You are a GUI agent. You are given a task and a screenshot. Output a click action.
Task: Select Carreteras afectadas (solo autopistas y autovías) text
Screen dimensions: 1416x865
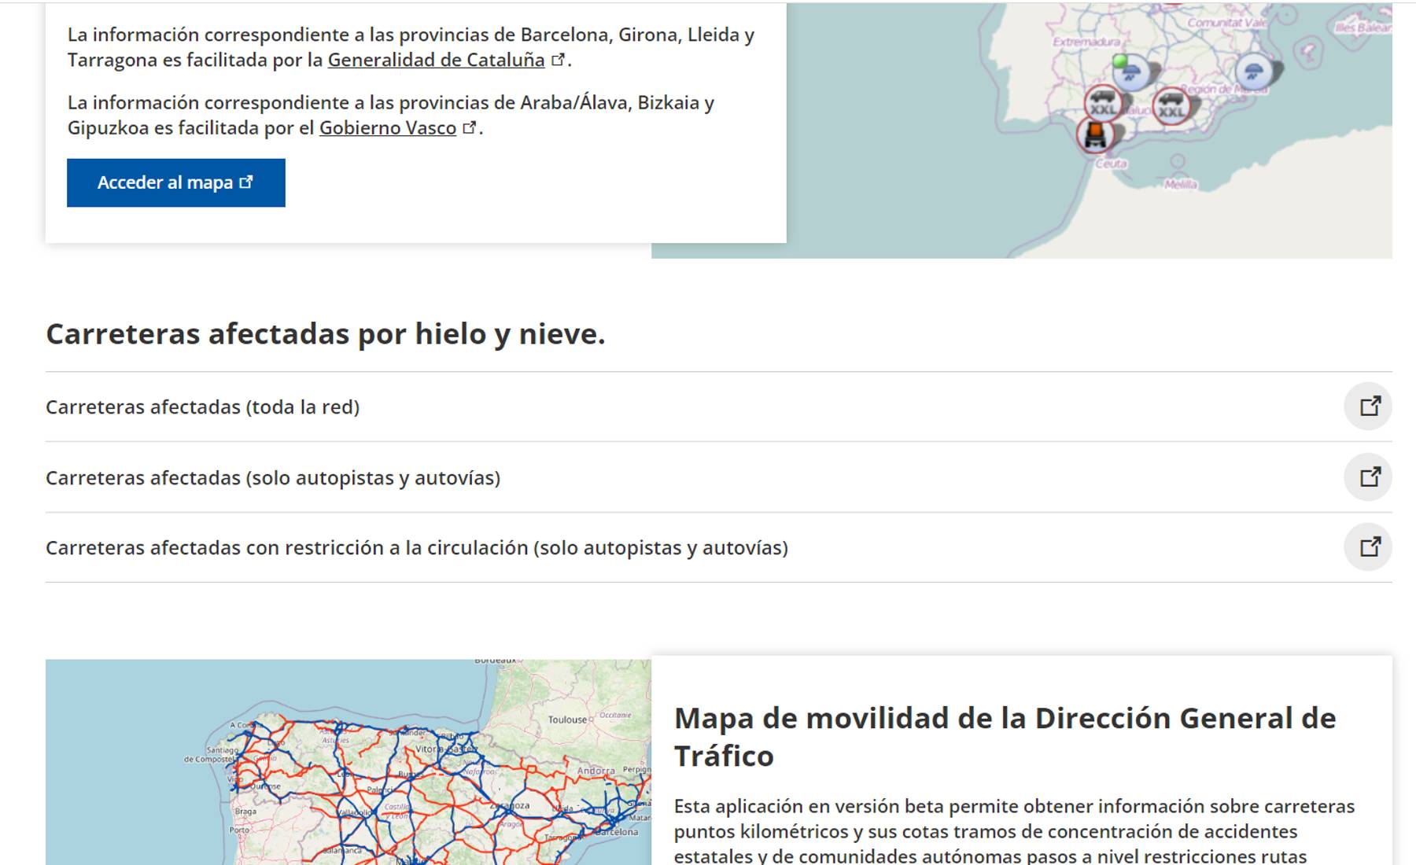point(272,477)
